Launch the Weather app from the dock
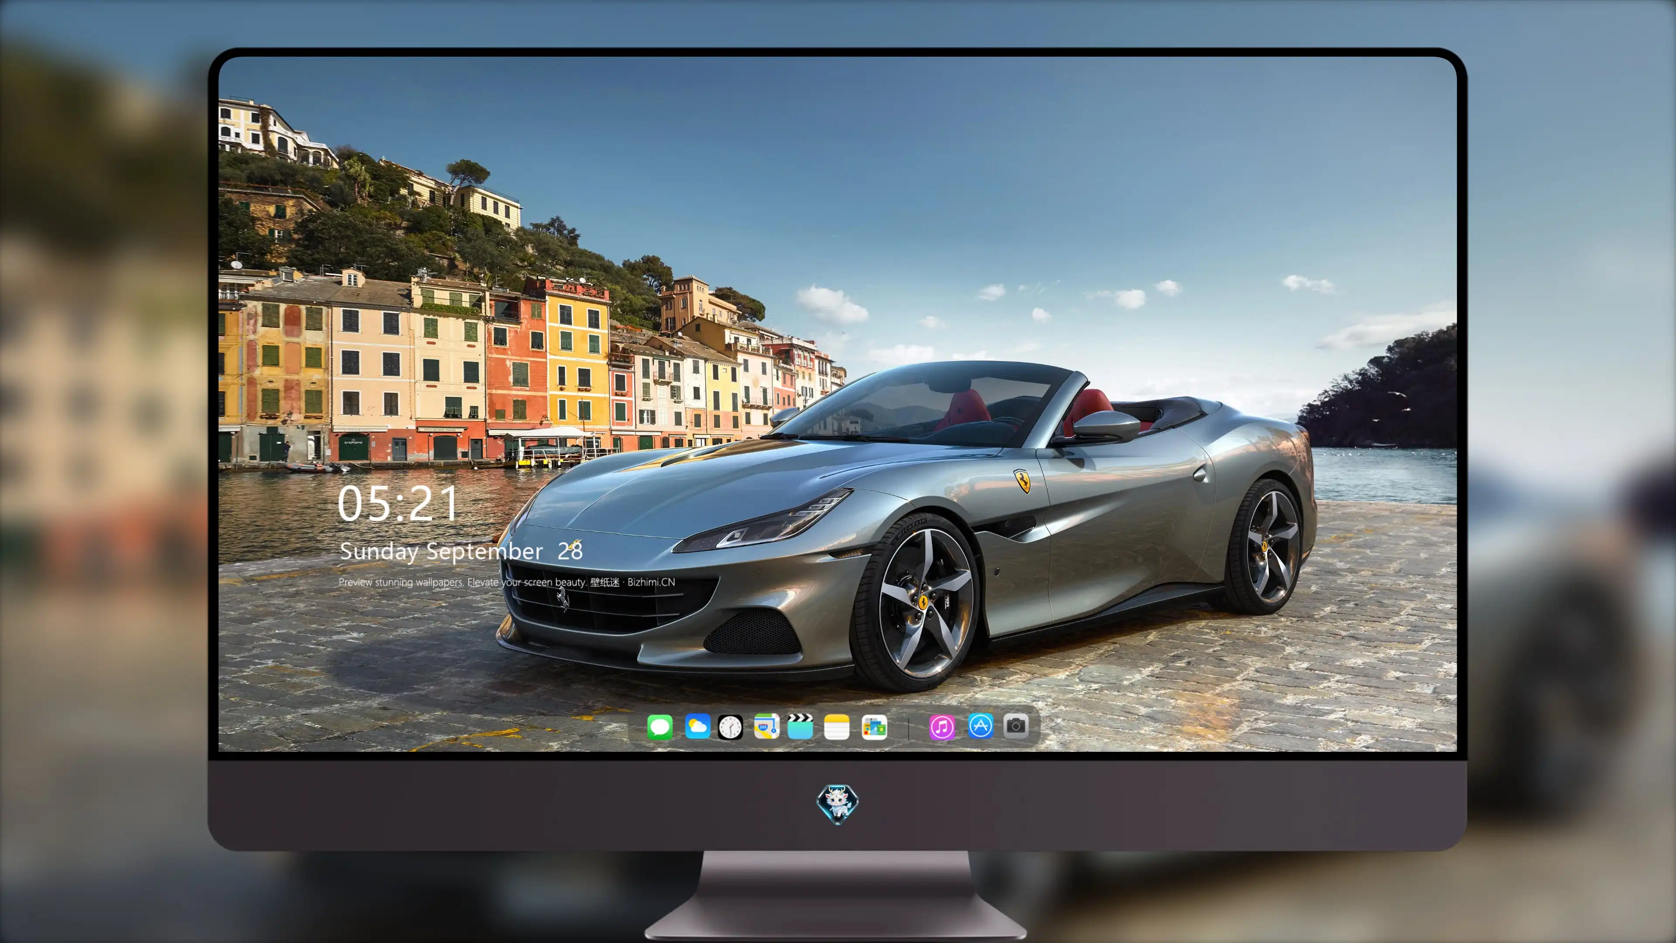Viewport: 1676px width, 943px height. pos(697,726)
